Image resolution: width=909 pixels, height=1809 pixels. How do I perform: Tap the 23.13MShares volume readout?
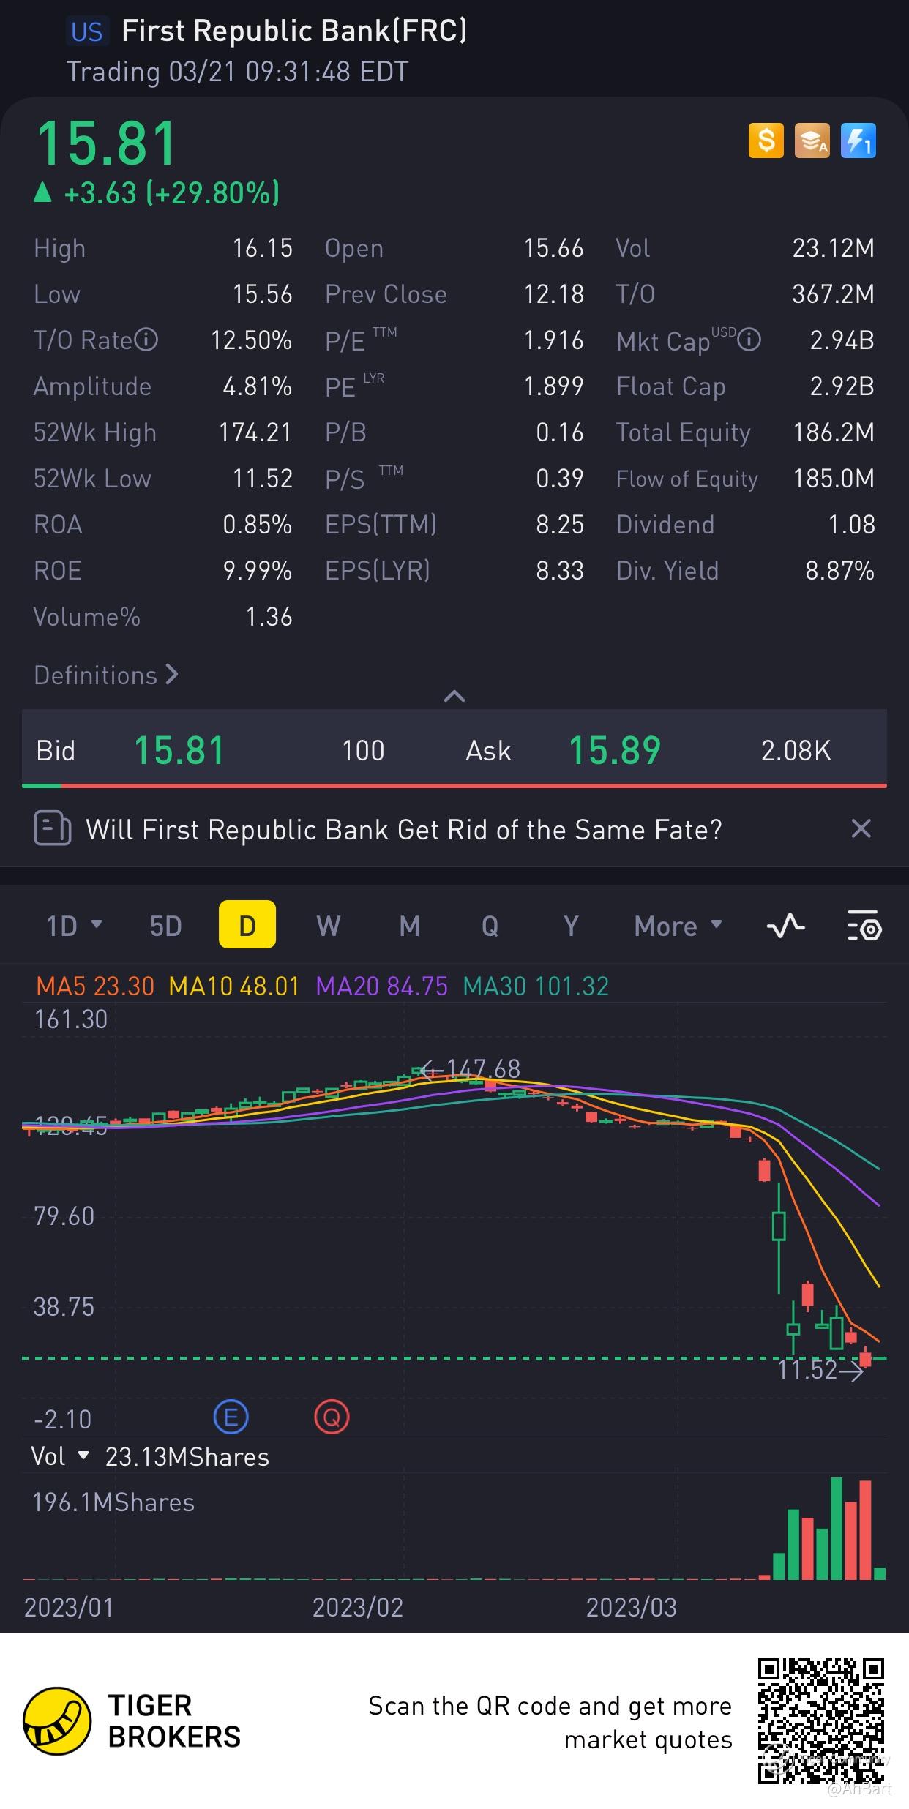187,1457
